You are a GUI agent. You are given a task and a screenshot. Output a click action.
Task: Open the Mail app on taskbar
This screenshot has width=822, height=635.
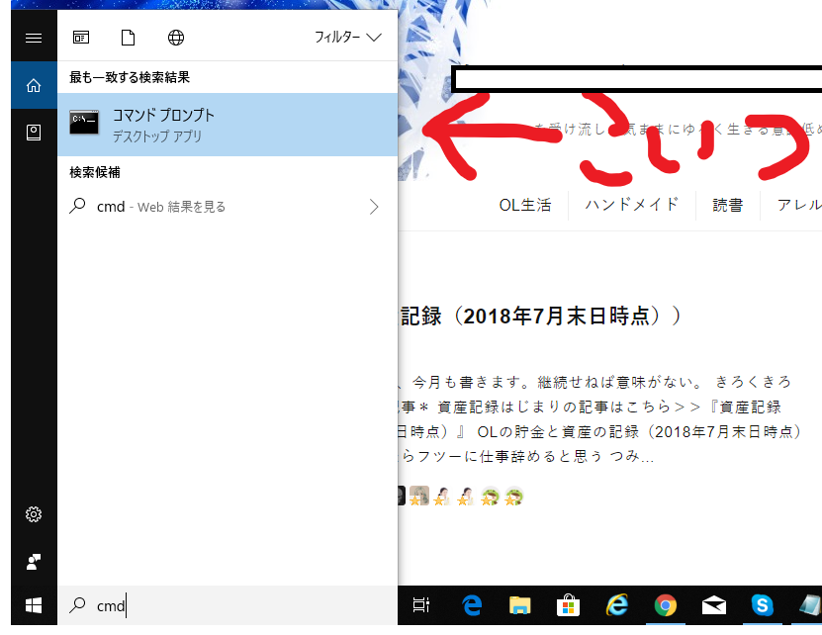coord(714,605)
